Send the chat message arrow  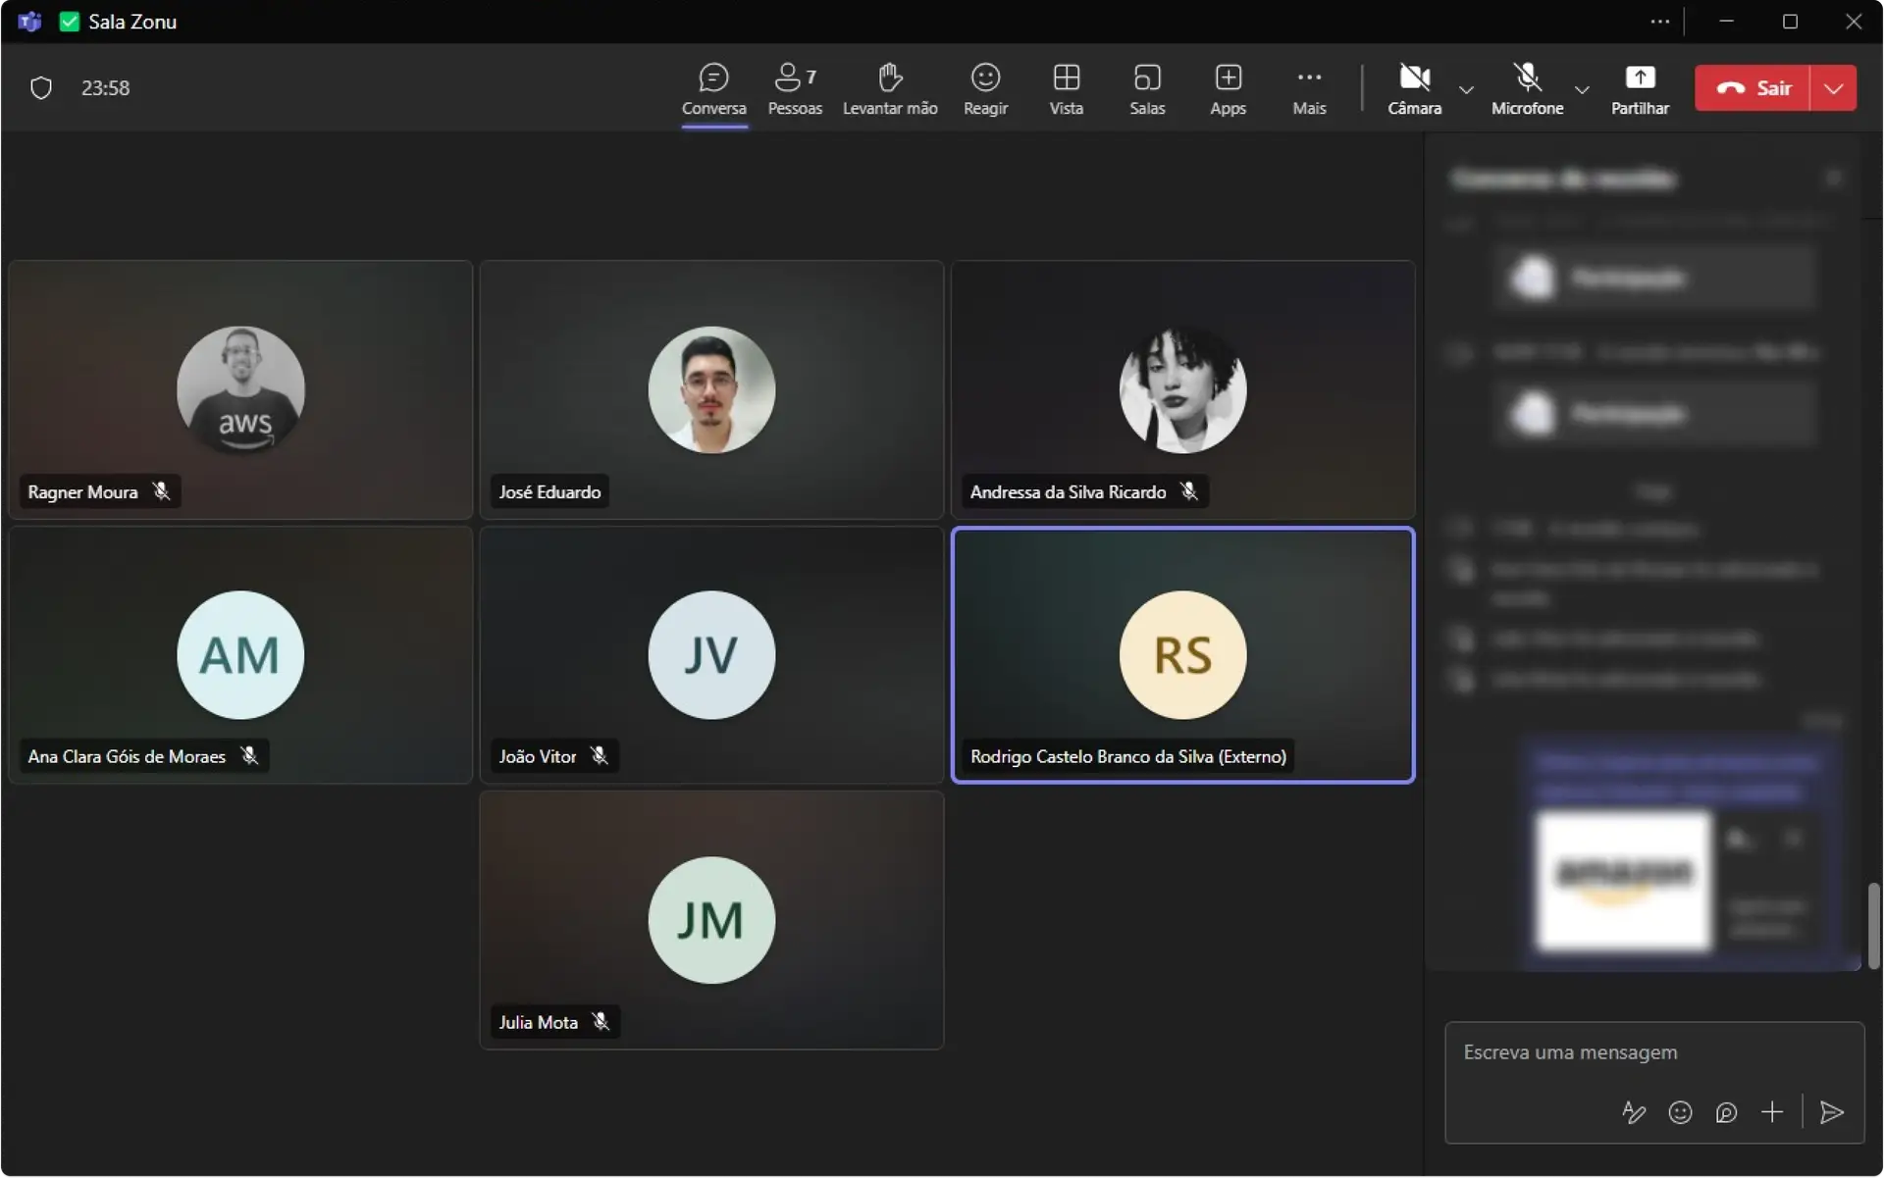pyautogui.click(x=1831, y=1113)
